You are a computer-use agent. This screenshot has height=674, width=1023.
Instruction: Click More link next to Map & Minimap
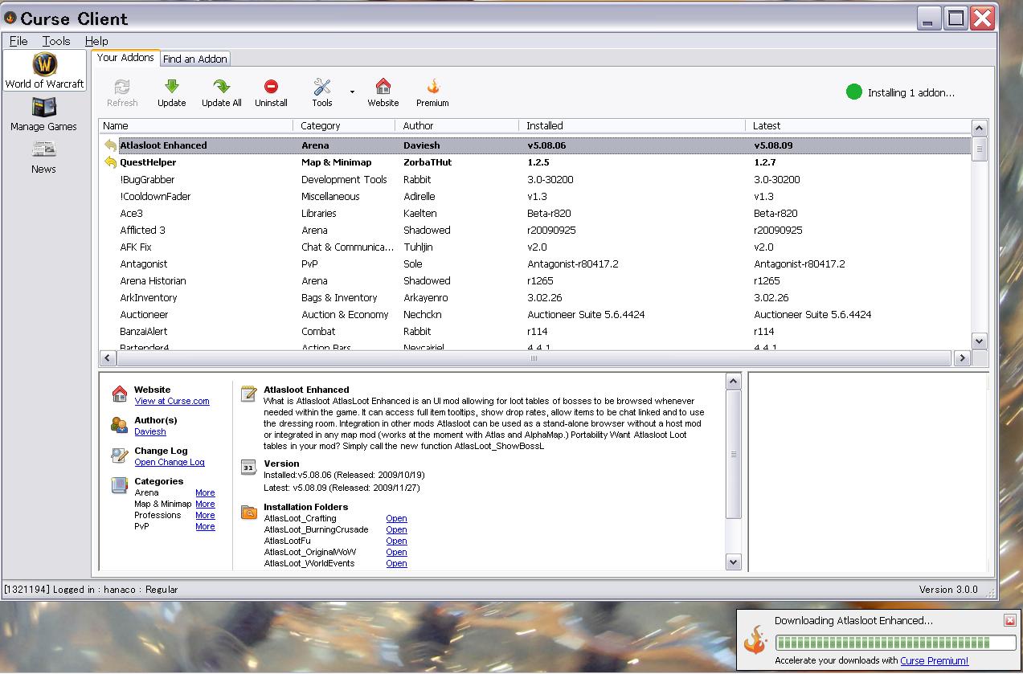205,504
